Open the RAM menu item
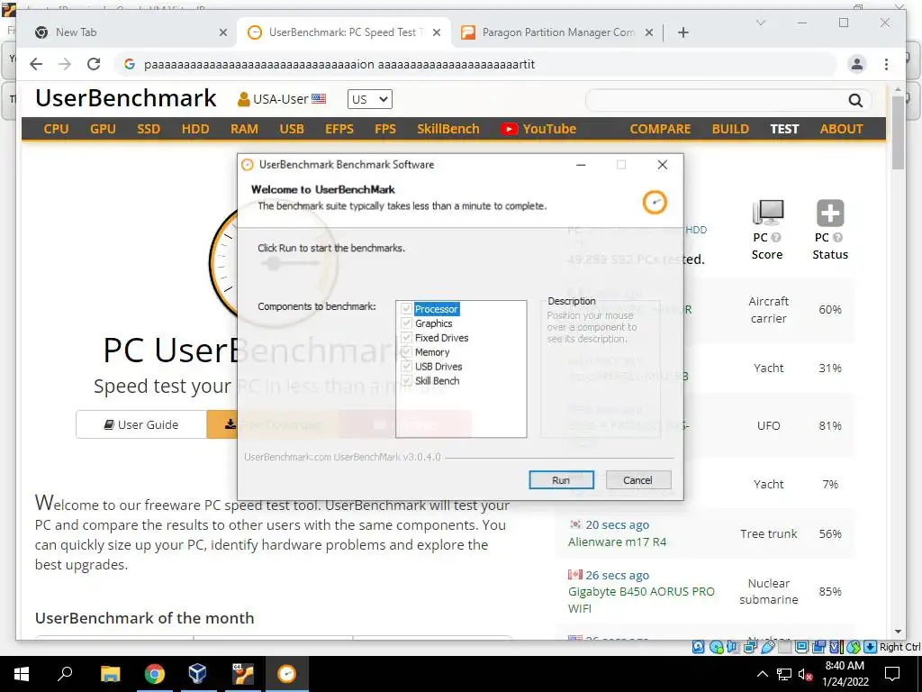 (244, 129)
